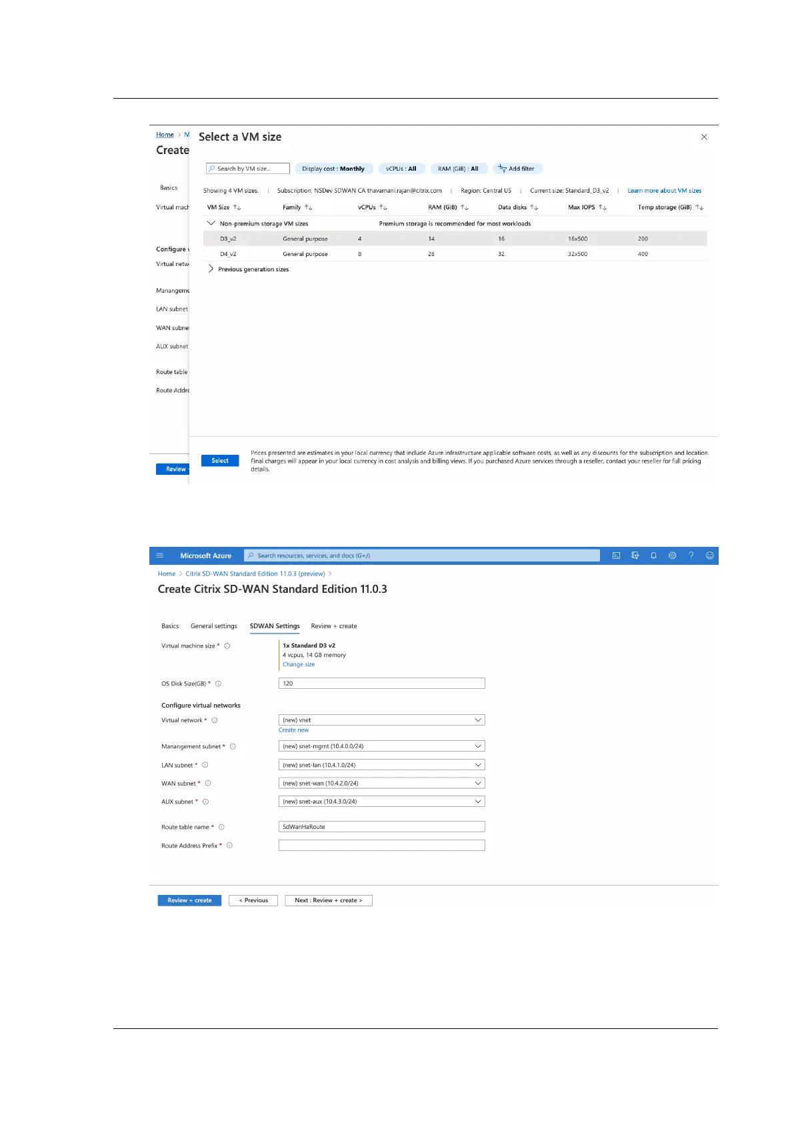Sort by RAM (GiB) column arrows
Image resolution: width=794 pixels, height=1123 pixels.
pyautogui.click(x=465, y=207)
